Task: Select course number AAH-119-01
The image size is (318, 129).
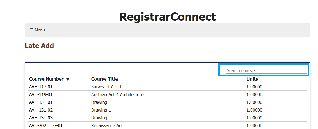Action: coord(41,94)
